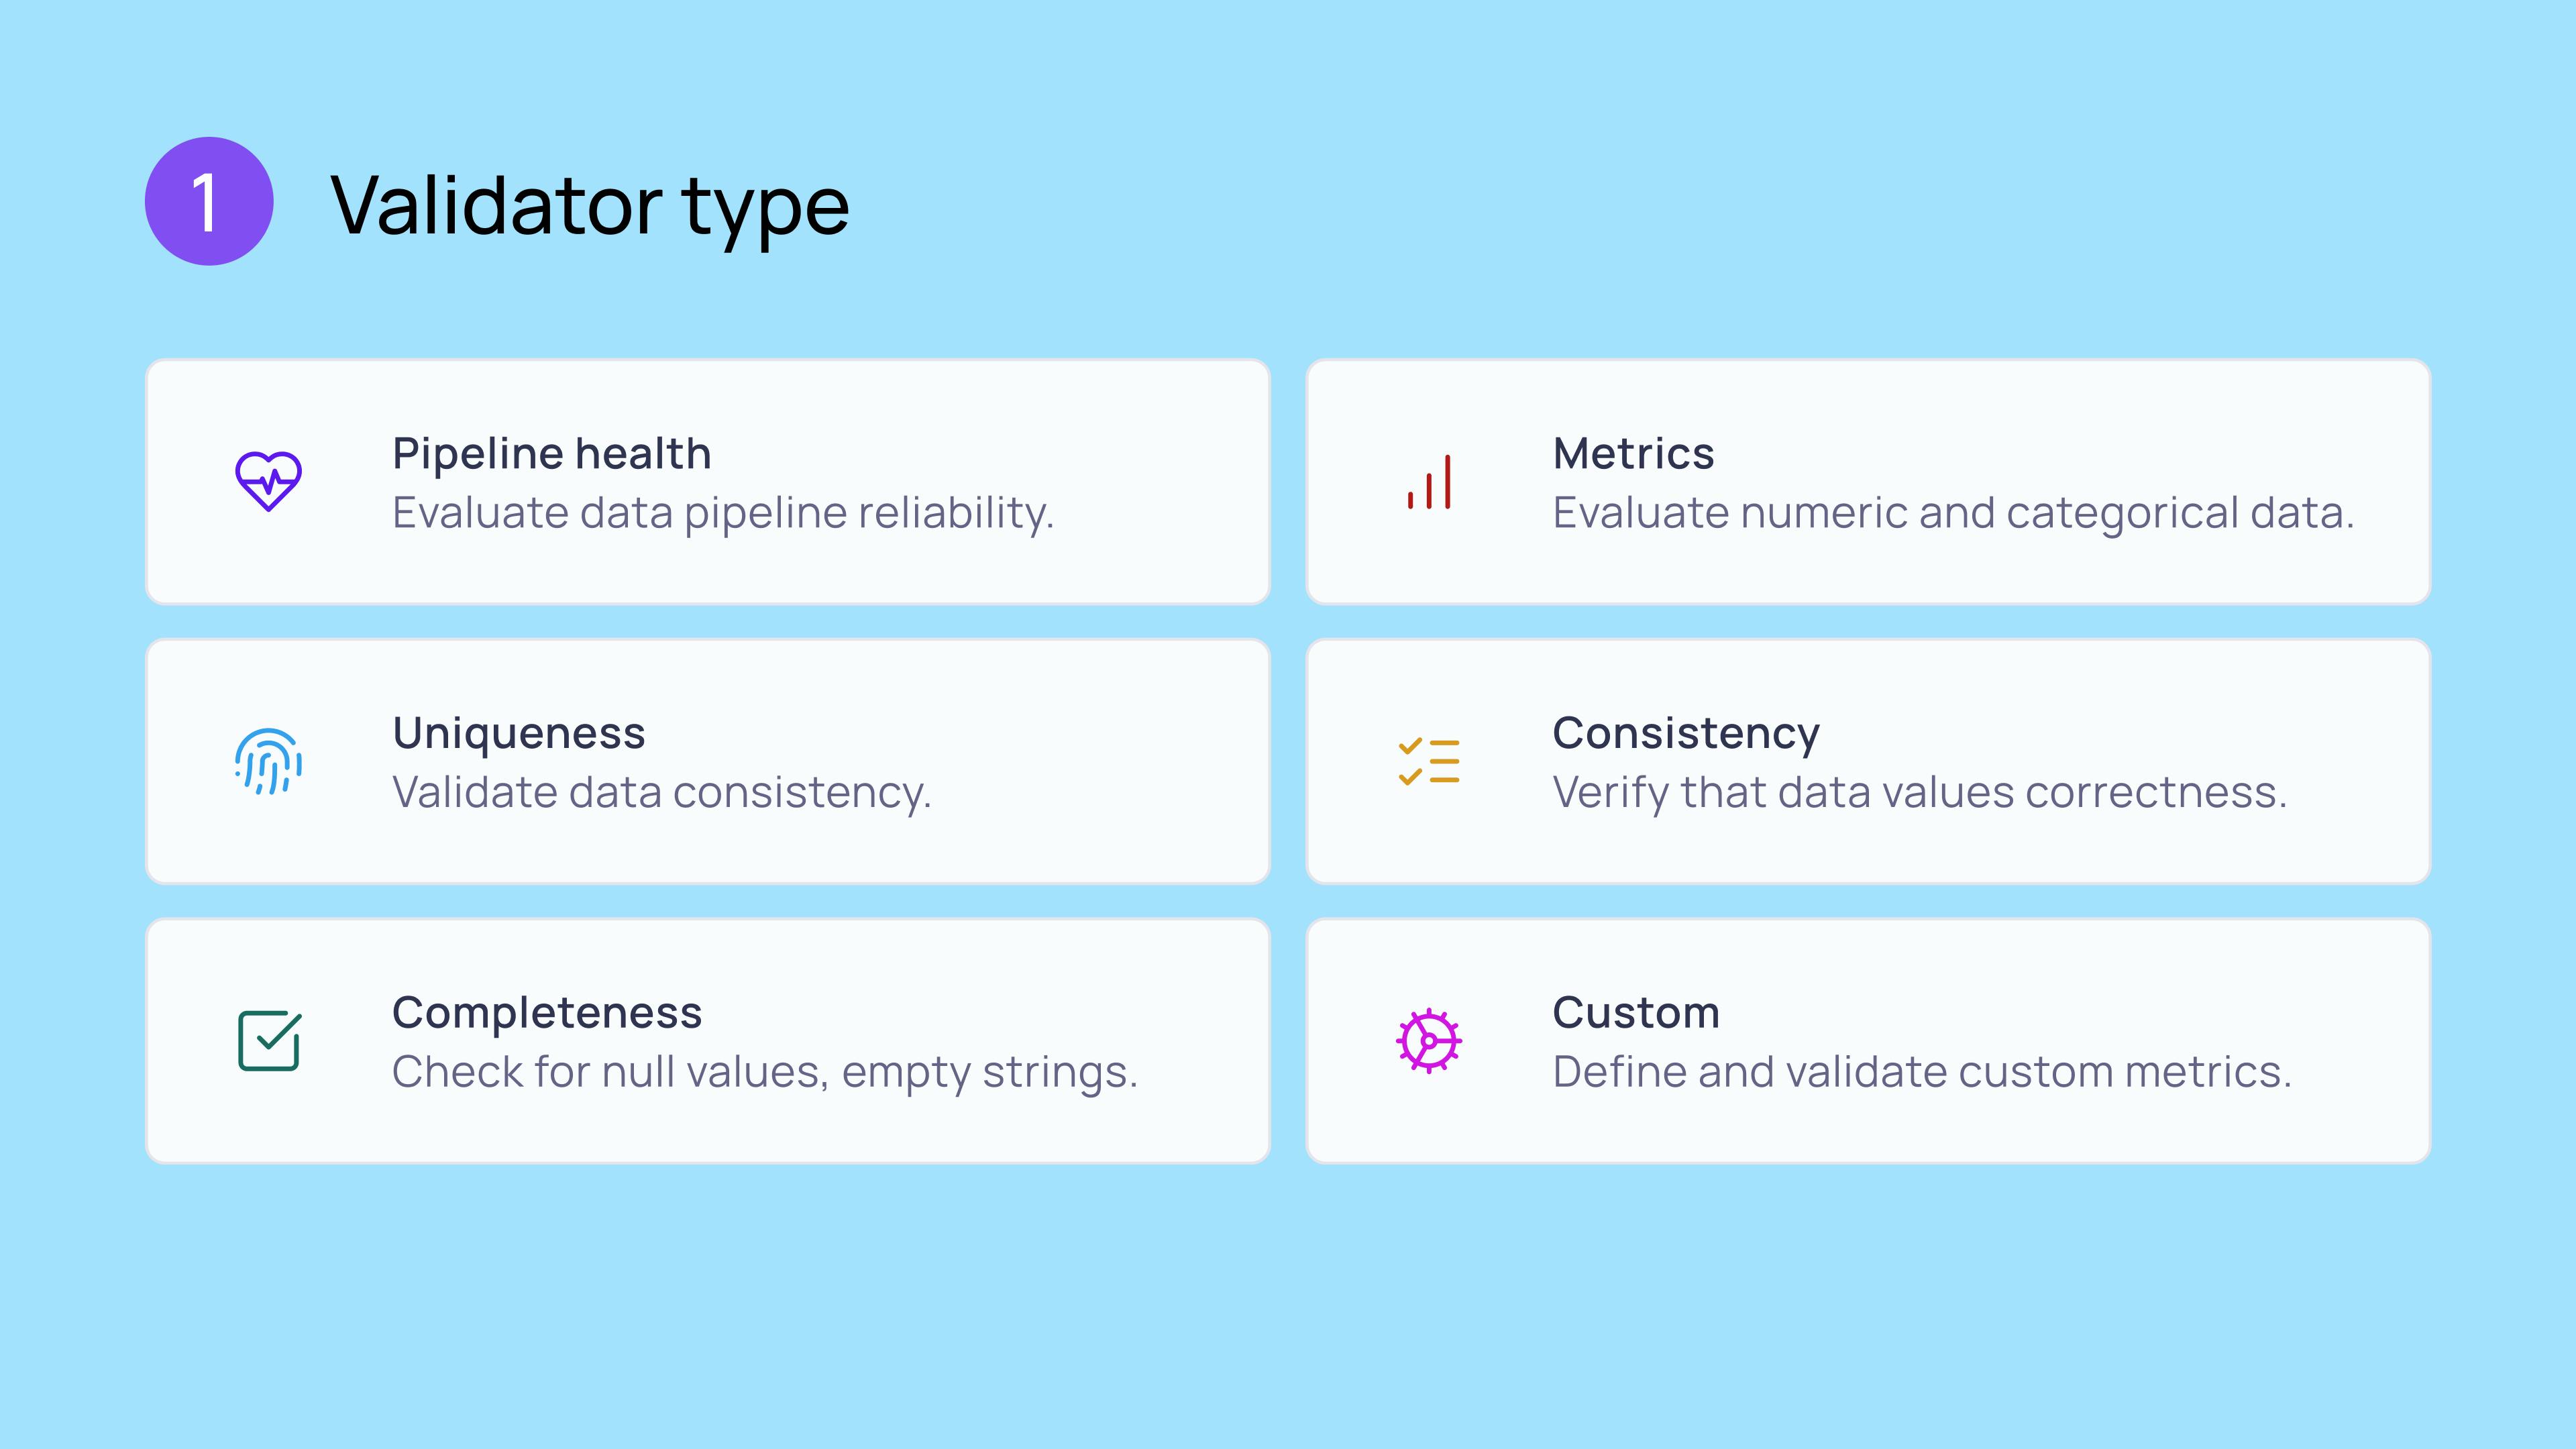The width and height of the screenshot is (2576, 1449).
Task: Click the Custom gear icon
Action: pyautogui.click(x=1429, y=1041)
